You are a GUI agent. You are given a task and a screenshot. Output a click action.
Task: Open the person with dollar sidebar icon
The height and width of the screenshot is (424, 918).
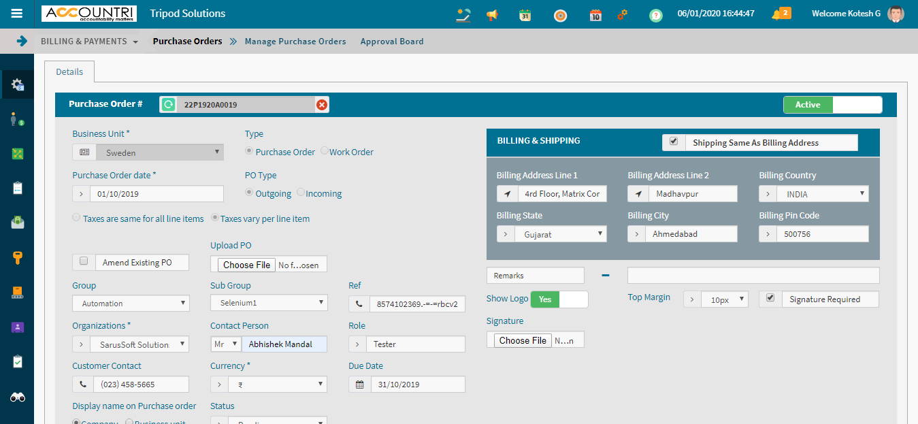18,119
